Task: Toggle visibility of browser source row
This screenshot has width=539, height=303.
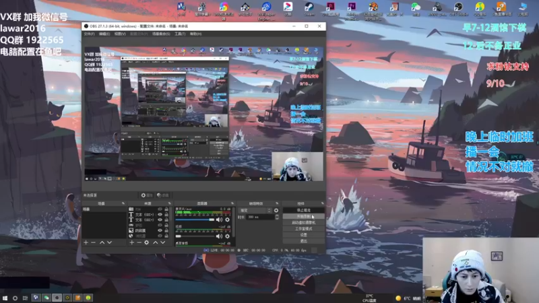Action: coord(160,236)
